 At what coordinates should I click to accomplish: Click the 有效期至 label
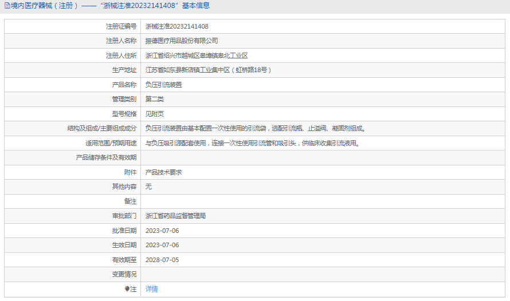click(124, 260)
